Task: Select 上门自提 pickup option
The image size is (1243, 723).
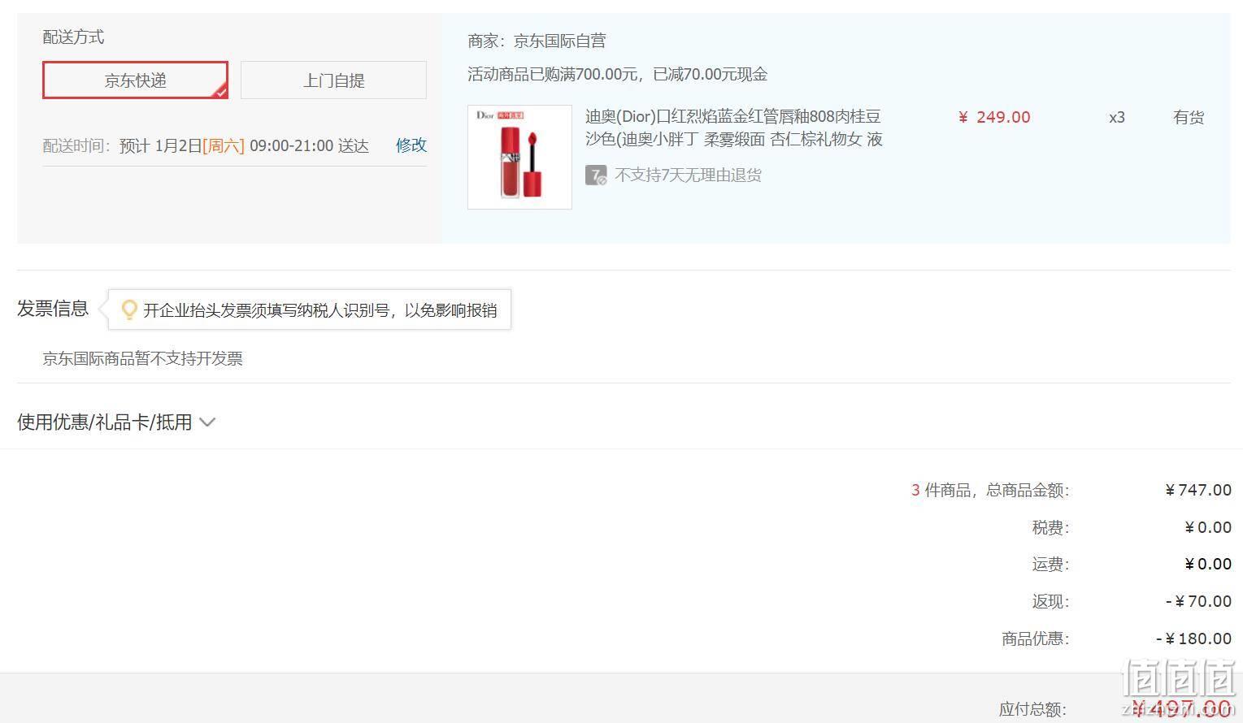Action: click(333, 80)
